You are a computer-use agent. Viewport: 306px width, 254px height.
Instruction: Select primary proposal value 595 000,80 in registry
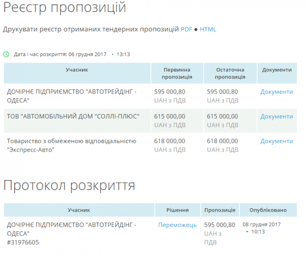[170, 92]
